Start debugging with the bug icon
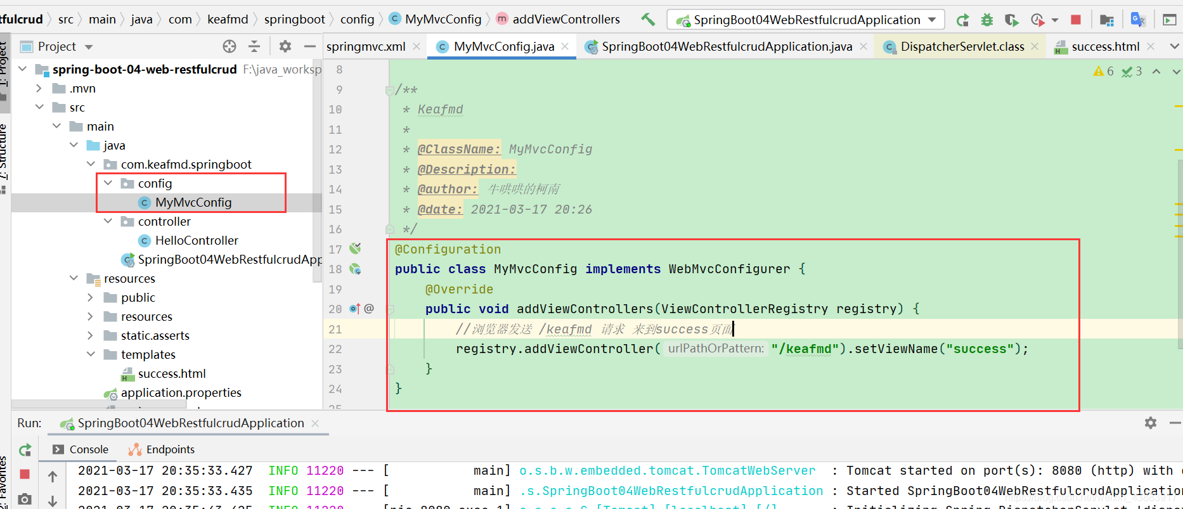1183x509 pixels. [987, 20]
